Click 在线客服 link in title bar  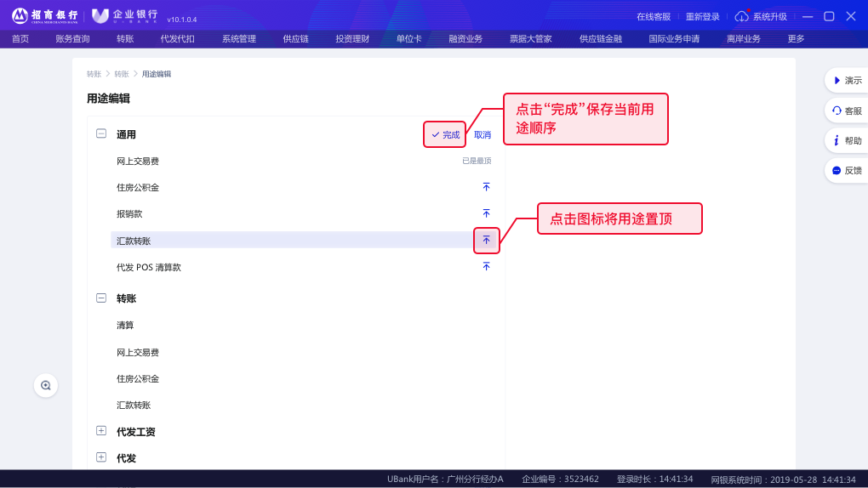click(653, 17)
